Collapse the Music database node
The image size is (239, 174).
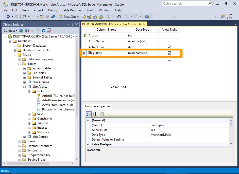tap(15, 55)
